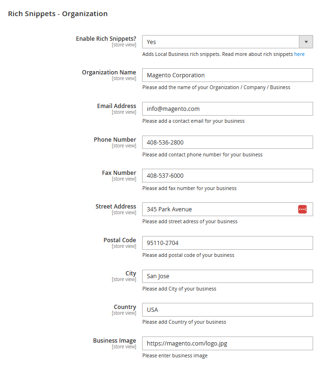The height and width of the screenshot is (373, 324).
Task: Click the Phone Number label
Action: pyautogui.click(x=115, y=140)
